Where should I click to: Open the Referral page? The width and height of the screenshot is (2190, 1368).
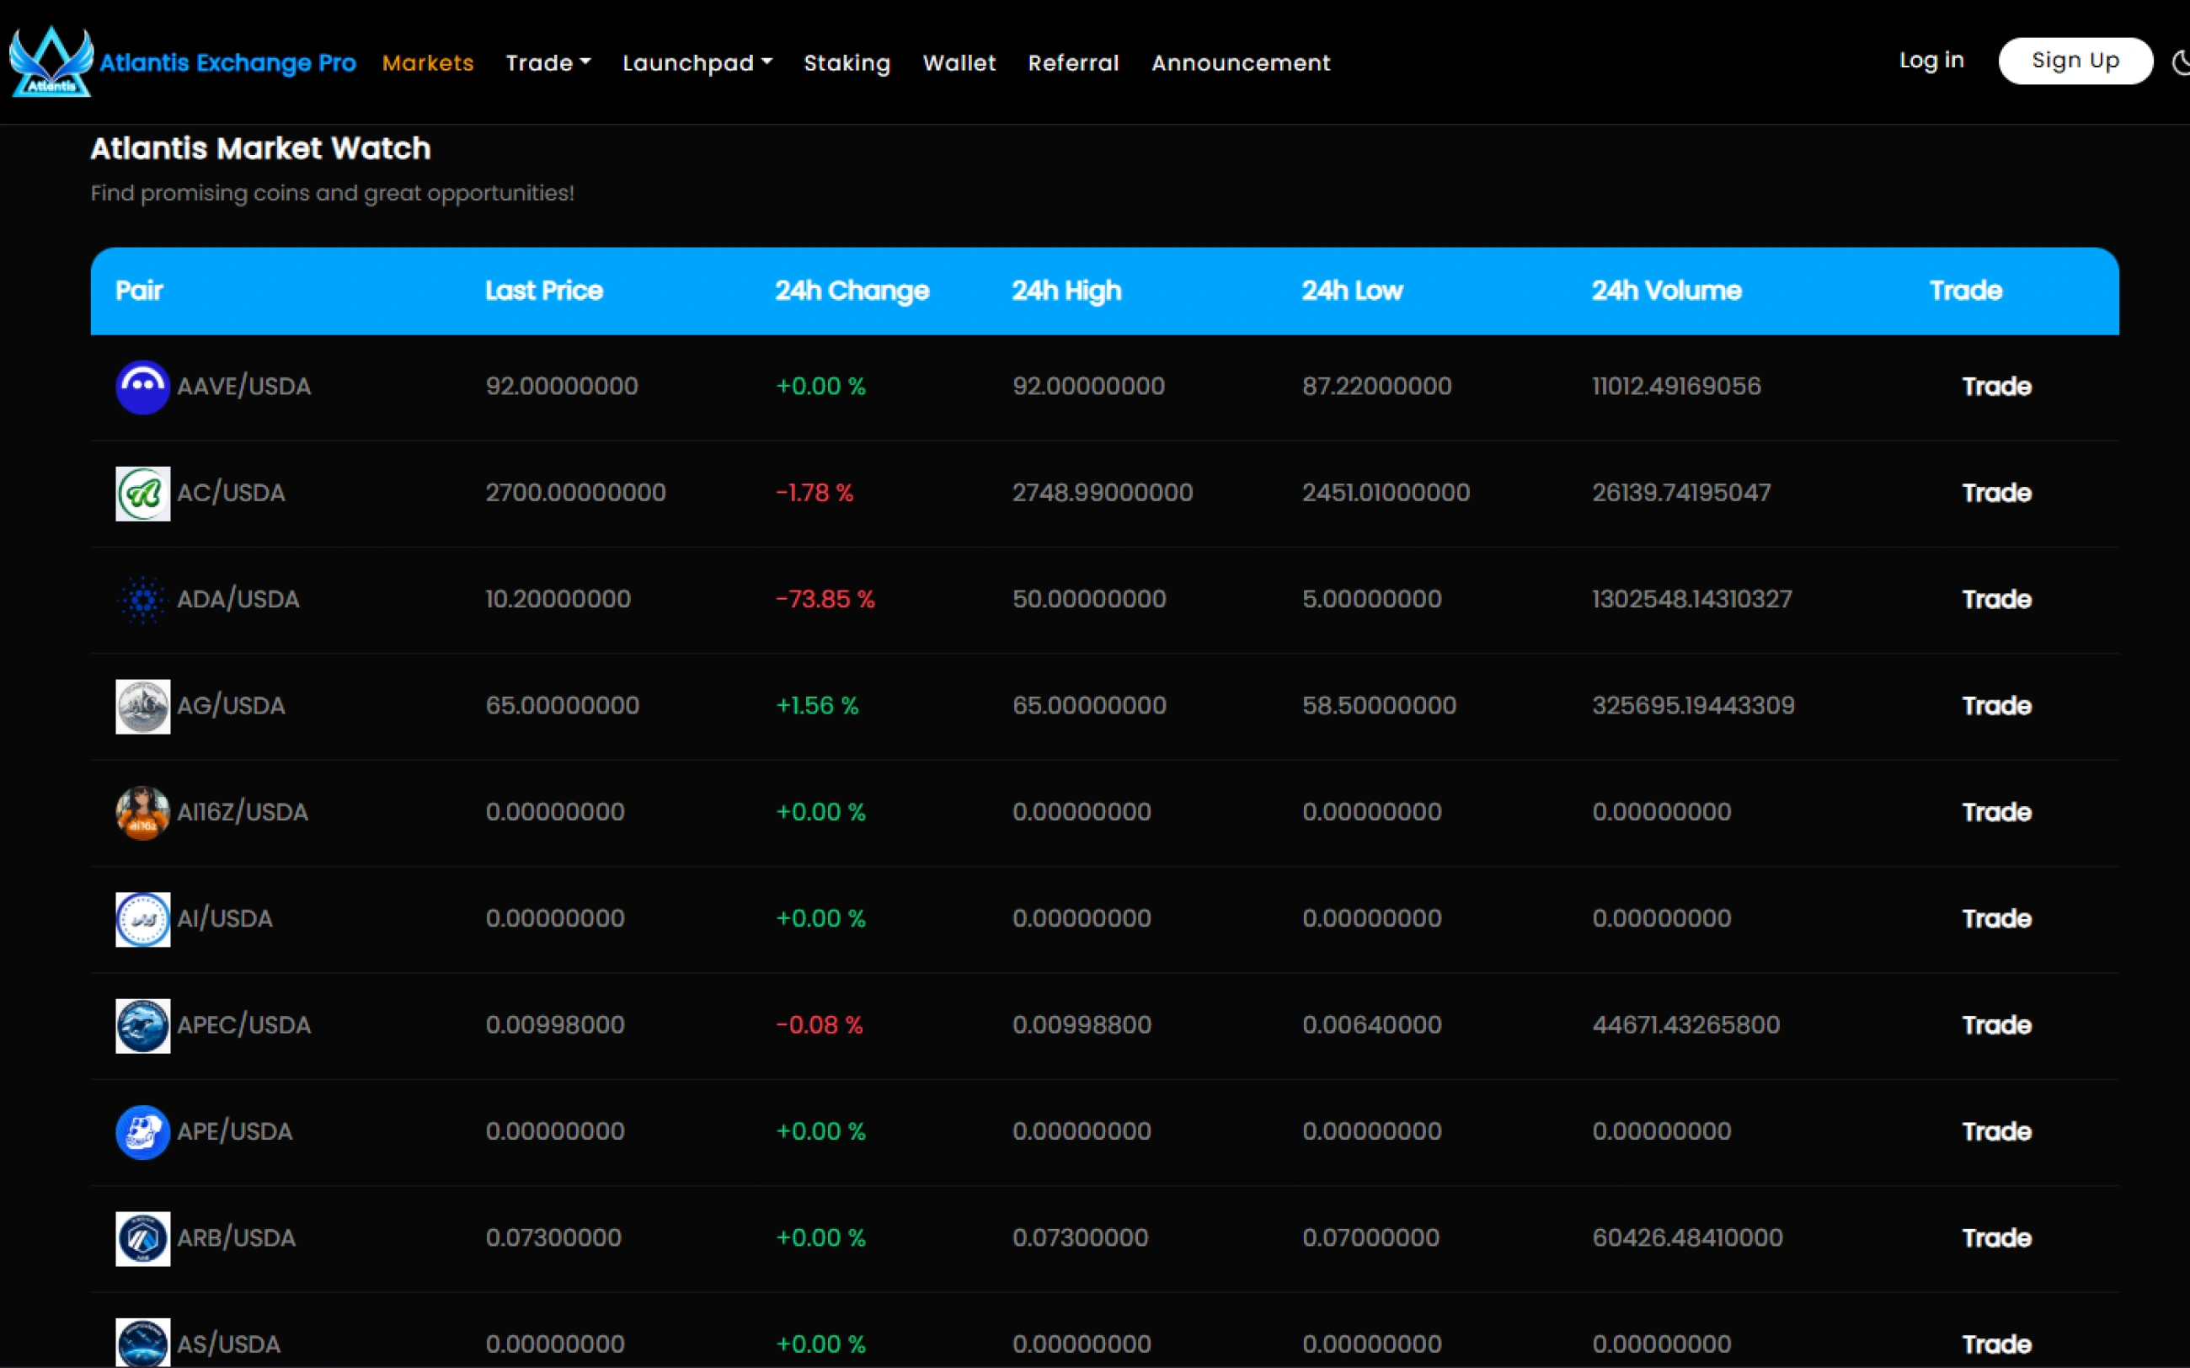(x=1074, y=62)
